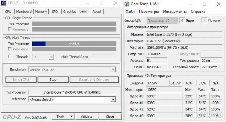The image size is (226, 122).
Task: Click the Bench CPU button
Action: coord(21,80)
